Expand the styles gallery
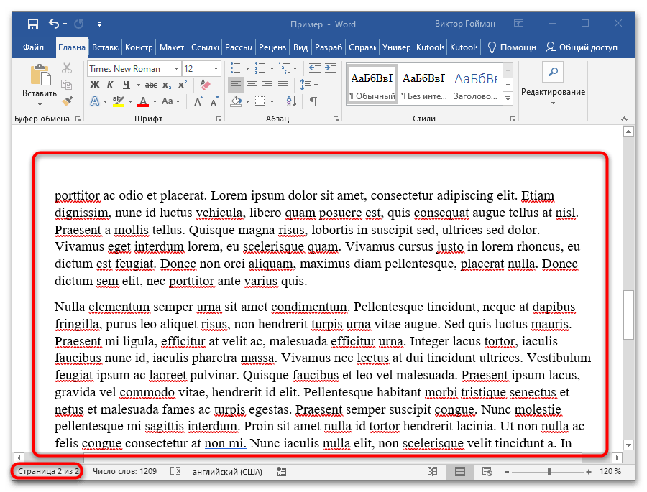 [x=508, y=98]
